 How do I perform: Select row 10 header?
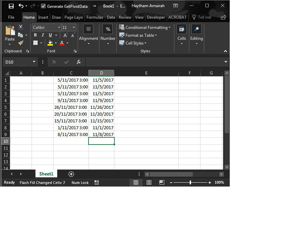(x=5, y=141)
